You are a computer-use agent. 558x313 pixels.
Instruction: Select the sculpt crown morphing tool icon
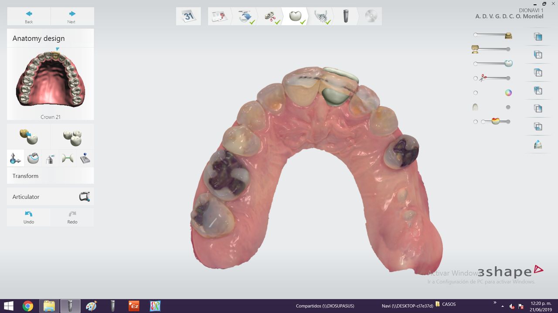click(33, 159)
